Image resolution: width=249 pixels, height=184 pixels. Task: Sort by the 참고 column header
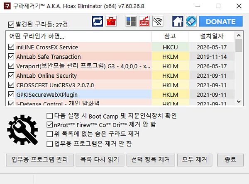pos(170,36)
